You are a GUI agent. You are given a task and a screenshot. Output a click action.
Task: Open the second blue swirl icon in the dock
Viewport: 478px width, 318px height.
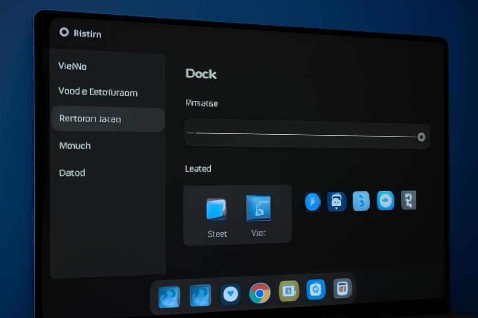coord(200,295)
